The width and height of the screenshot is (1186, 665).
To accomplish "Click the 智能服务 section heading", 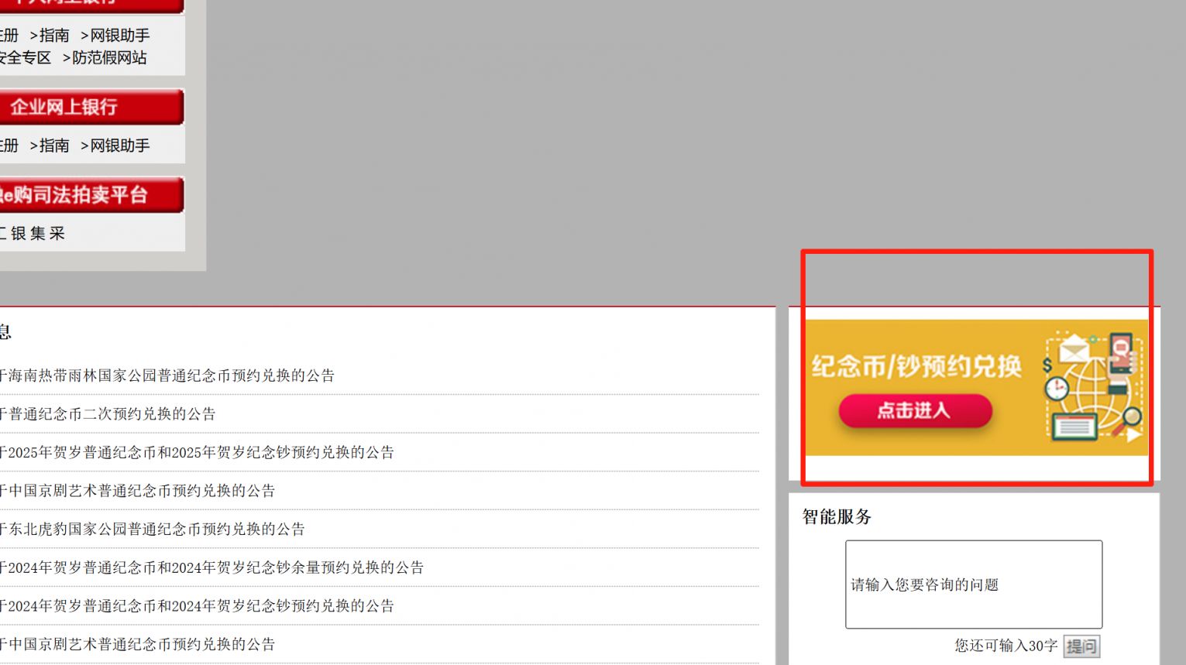I will click(x=837, y=516).
